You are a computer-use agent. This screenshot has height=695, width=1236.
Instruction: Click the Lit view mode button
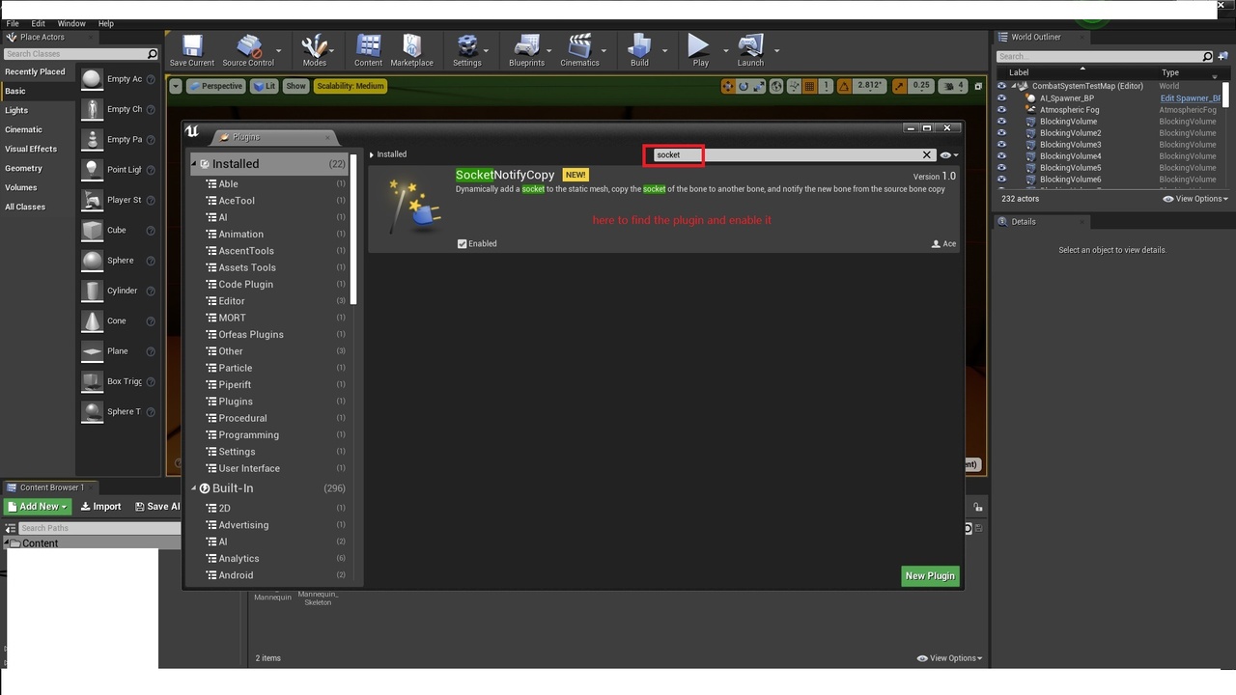(265, 86)
